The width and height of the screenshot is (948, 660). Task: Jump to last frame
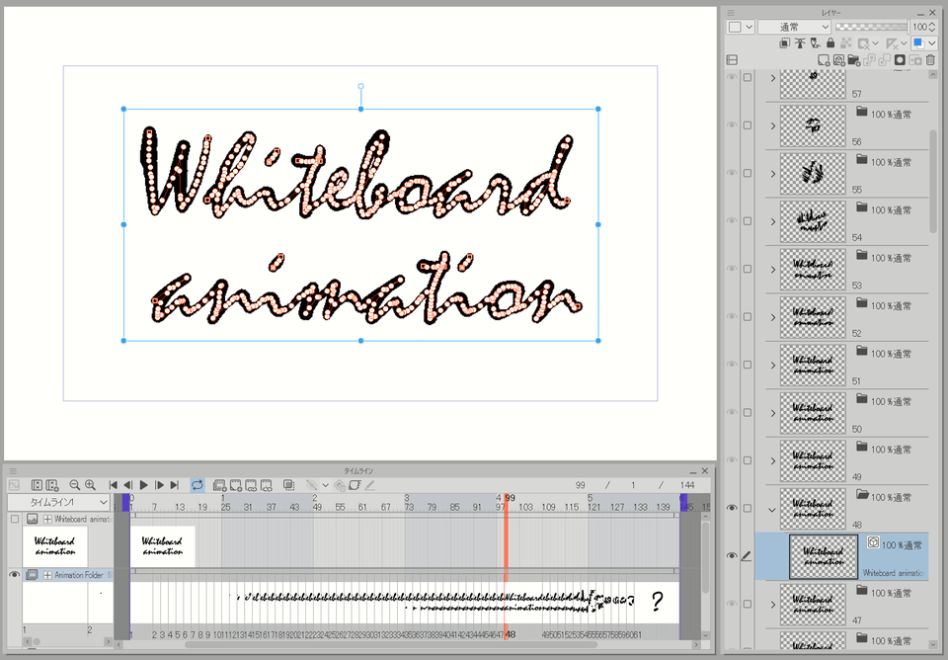click(x=175, y=485)
